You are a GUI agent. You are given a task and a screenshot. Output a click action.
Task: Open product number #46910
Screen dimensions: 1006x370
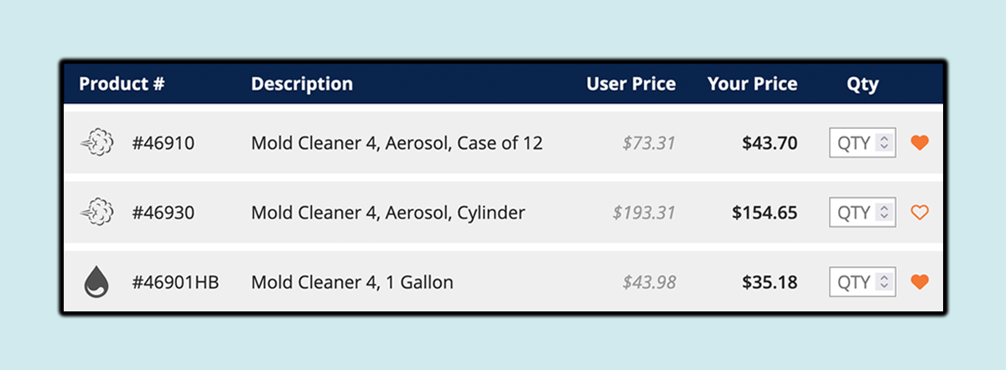[163, 143]
